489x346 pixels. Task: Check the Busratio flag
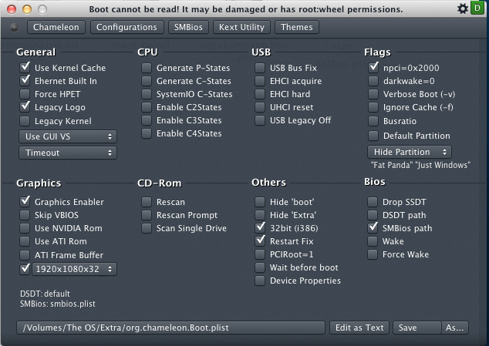[373, 121]
